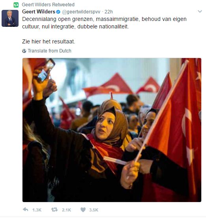
Task: Click the 3.5K likes count
Action: tap(94, 210)
